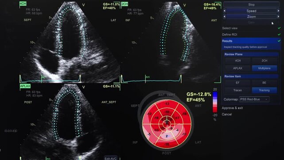
Task: Click the bull's-eye EF=45% value
Action: (196, 100)
